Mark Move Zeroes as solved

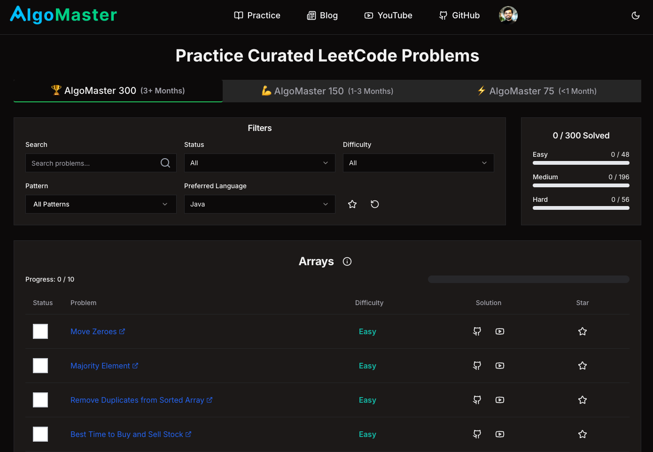point(40,331)
